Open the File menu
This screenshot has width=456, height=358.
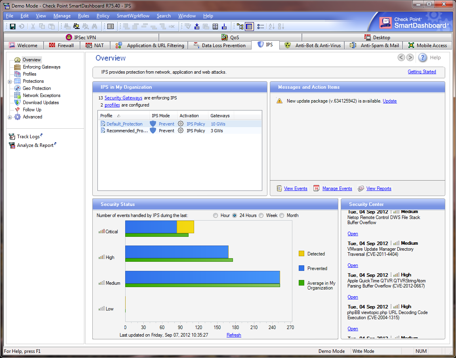point(9,16)
